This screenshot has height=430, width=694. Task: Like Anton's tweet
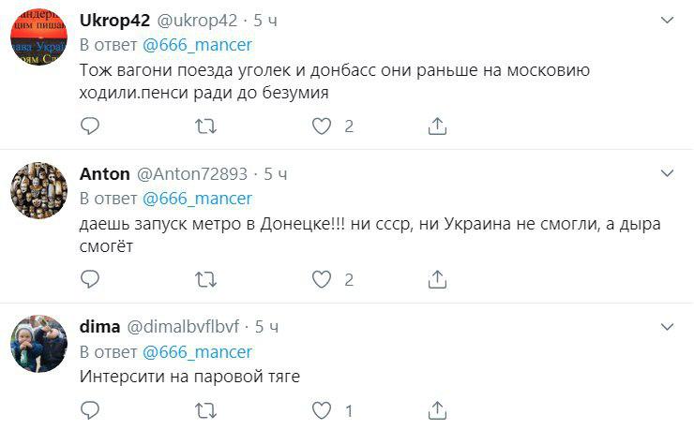(x=322, y=279)
